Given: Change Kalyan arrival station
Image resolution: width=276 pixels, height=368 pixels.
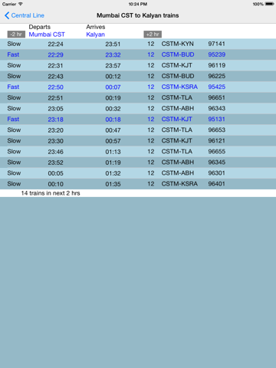Looking at the screenshot, I should (95, 34).
